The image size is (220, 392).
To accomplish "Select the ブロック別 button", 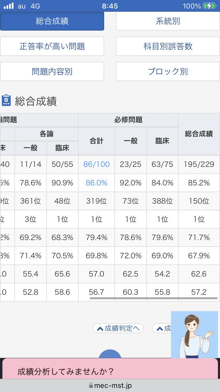I will click(x=168, y=72).
